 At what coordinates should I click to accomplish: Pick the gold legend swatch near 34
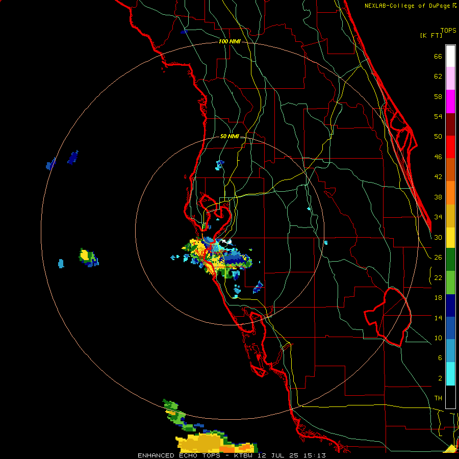450,216
